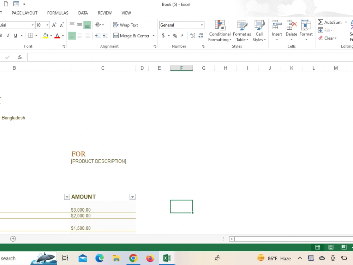Open Format as Table gallery
This screenshot has height=265, width=353.
click(242, 31)
